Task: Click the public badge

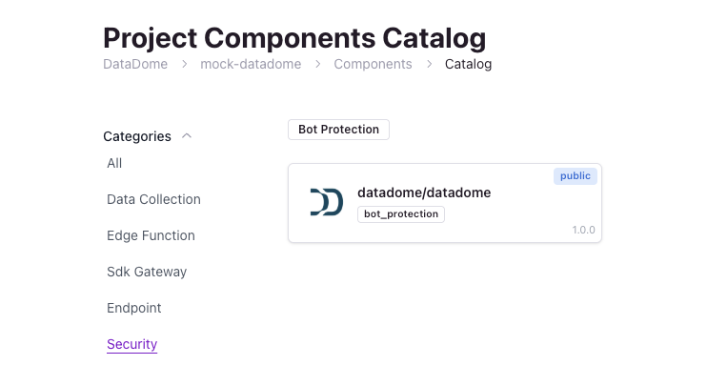Action: [x=576, y=176]
